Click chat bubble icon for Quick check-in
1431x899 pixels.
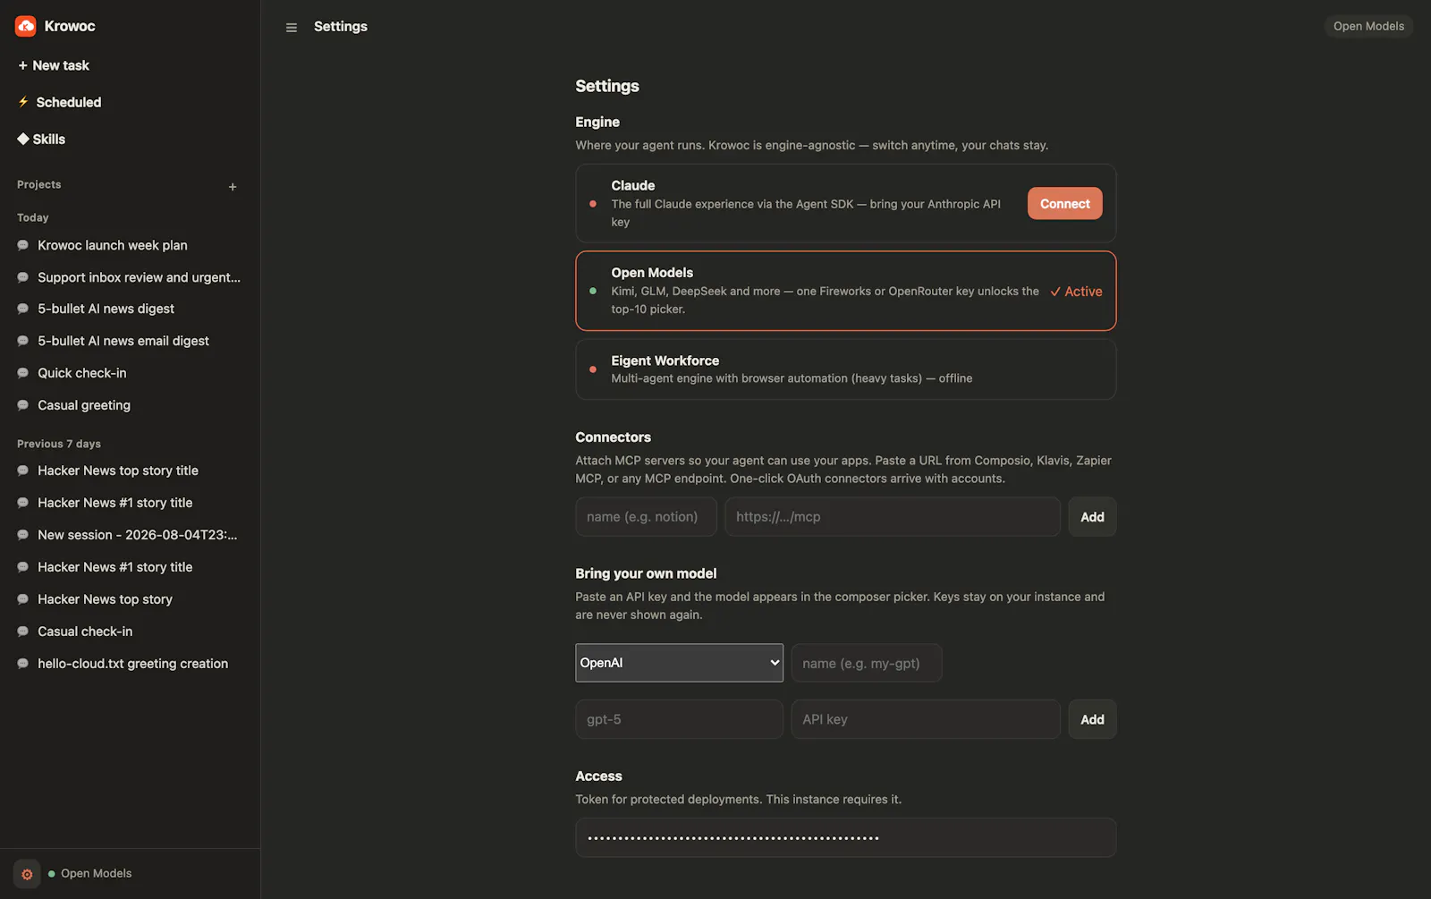(x=23, y=373)
